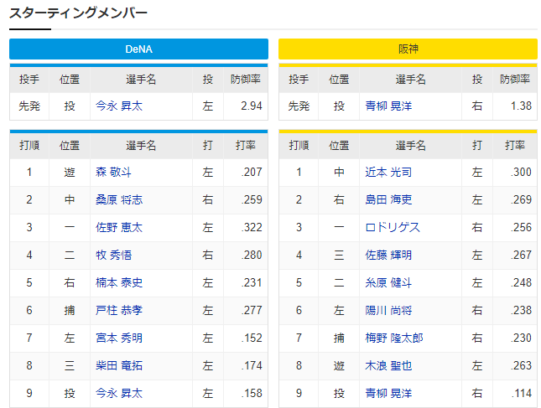Select batting average .322
The height and width of the screenshot is (408, 541).
[252, 227]
